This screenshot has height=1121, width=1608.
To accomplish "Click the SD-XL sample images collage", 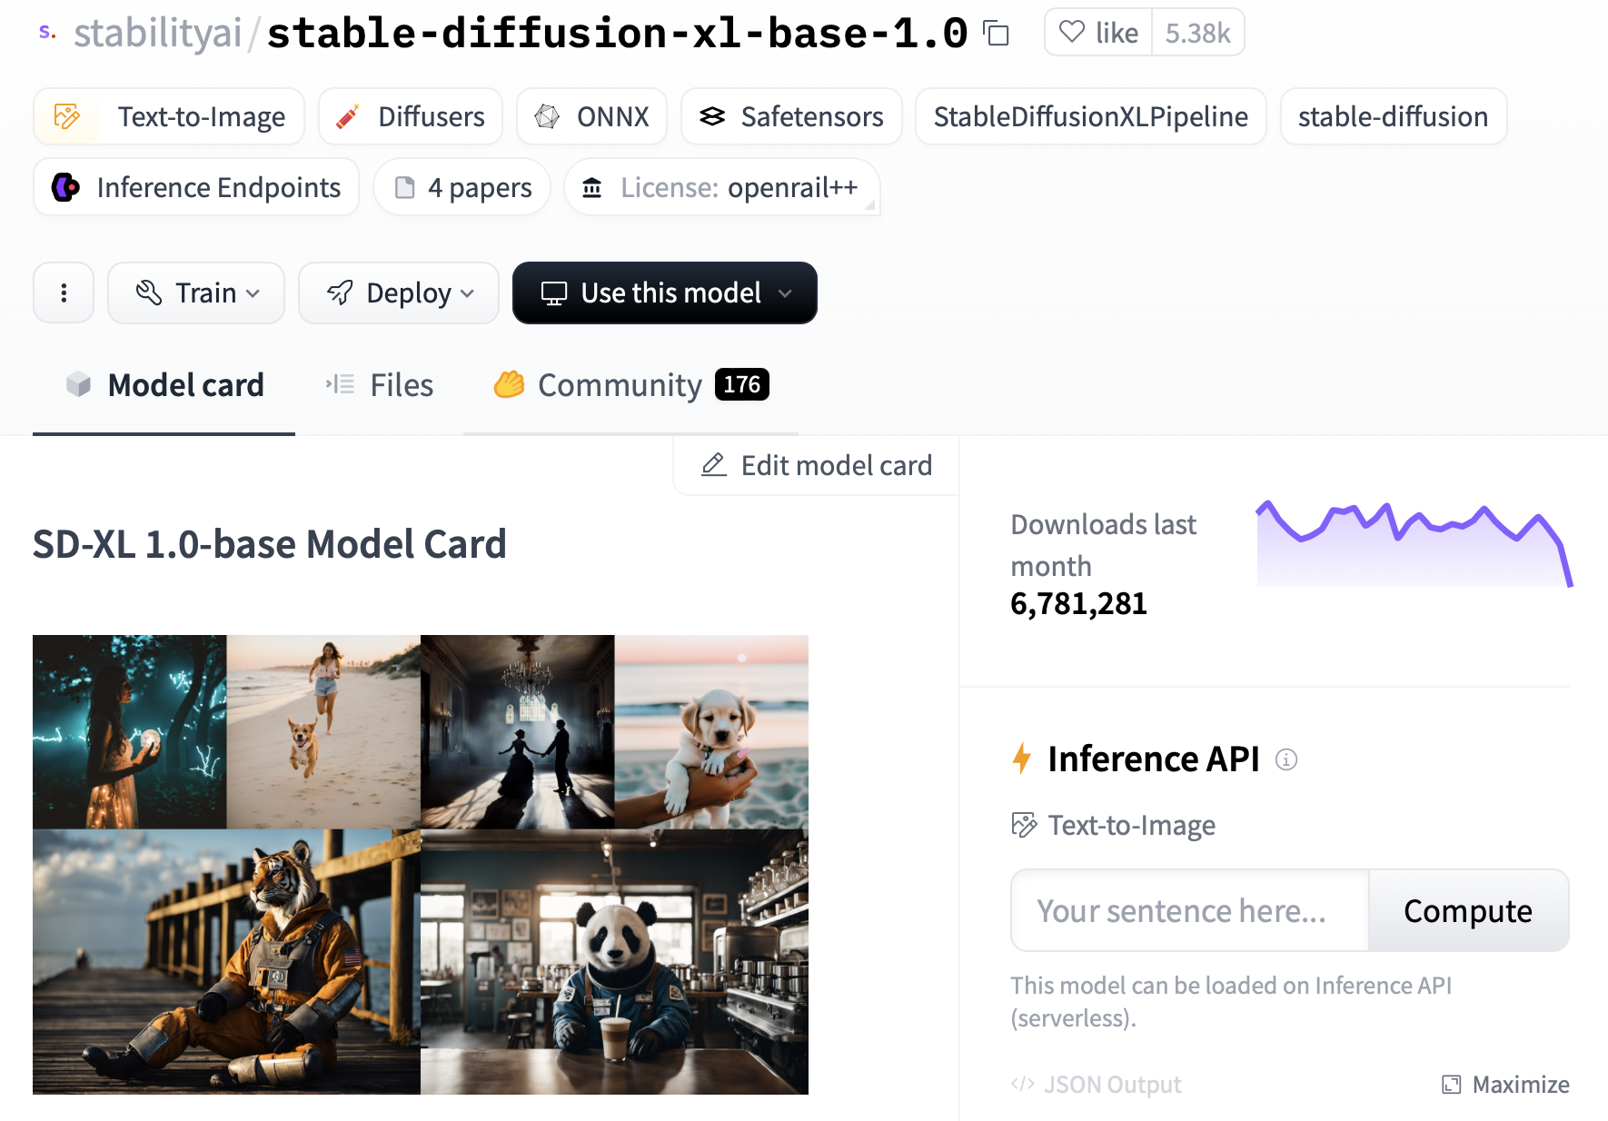I will pos(421,865).
